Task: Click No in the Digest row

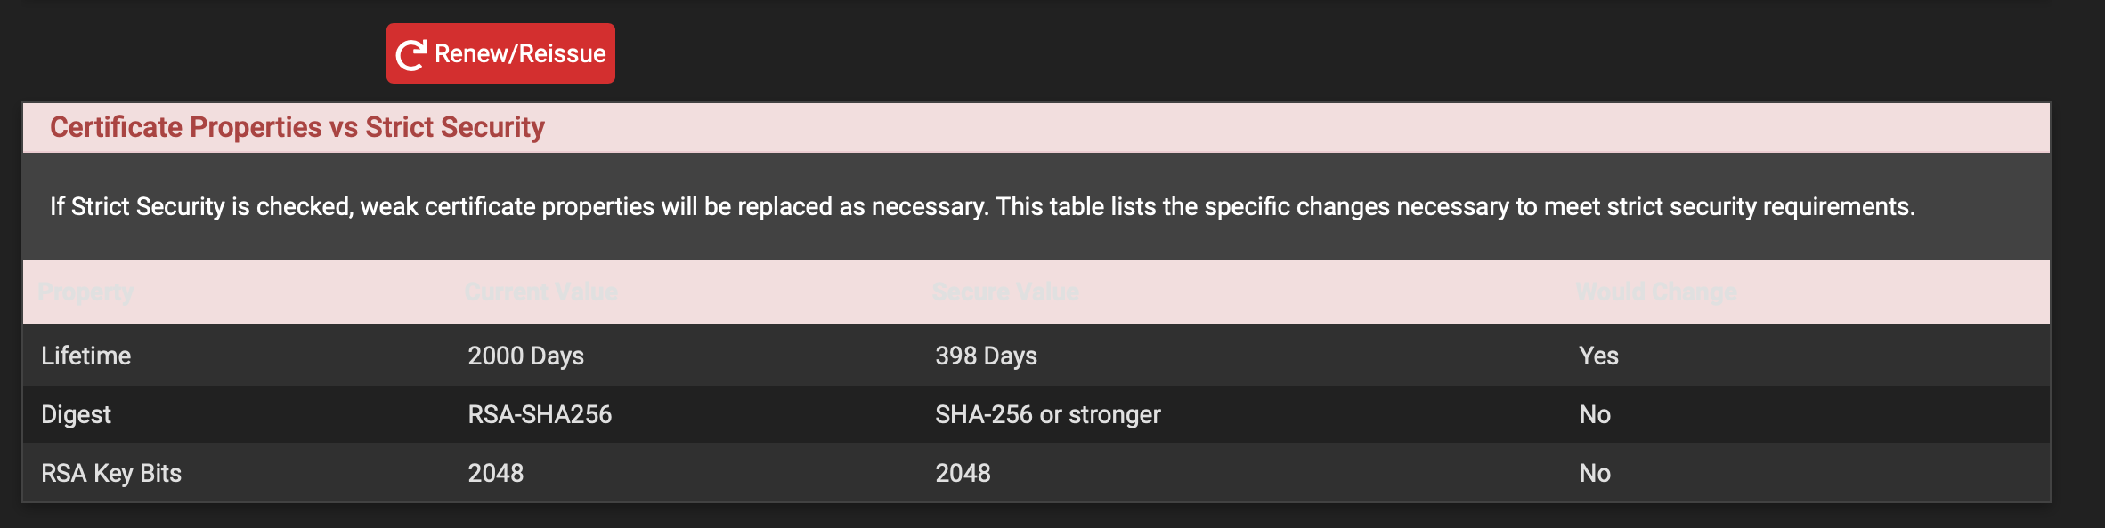Action: [1595, 414]
